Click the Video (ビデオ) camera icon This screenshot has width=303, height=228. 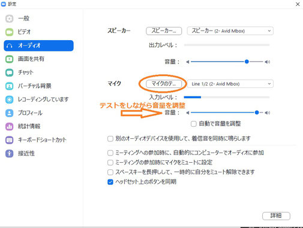(x=9, y=32)
